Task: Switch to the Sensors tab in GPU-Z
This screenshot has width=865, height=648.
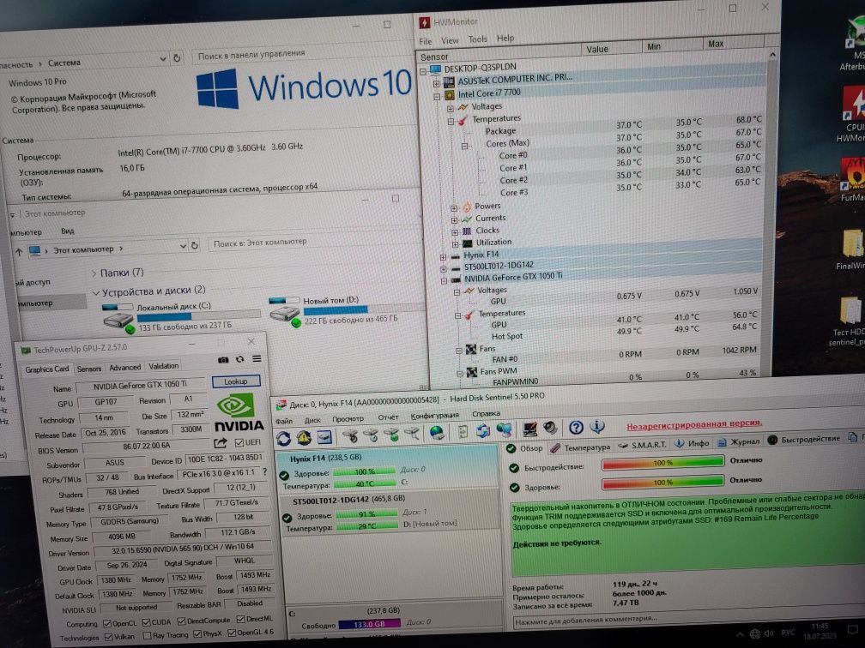Action: pos(89,369)
